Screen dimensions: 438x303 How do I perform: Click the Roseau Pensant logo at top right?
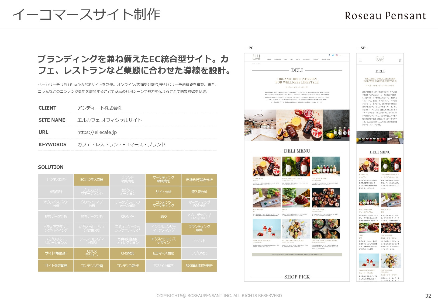point(385,16)
